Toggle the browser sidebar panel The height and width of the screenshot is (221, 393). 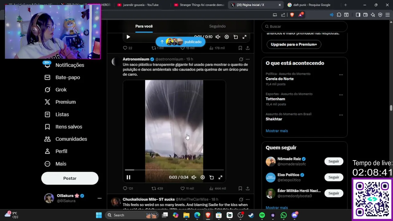coord(358,15)
